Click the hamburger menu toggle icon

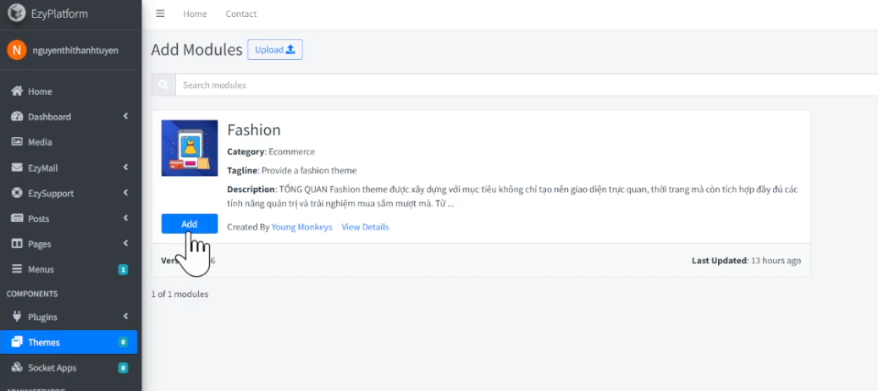tap(160, 14)
